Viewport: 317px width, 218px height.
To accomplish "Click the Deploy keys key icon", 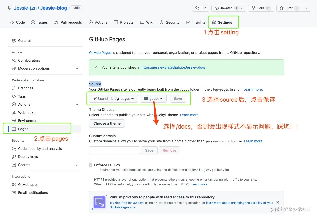I will [x=14, y=157].
